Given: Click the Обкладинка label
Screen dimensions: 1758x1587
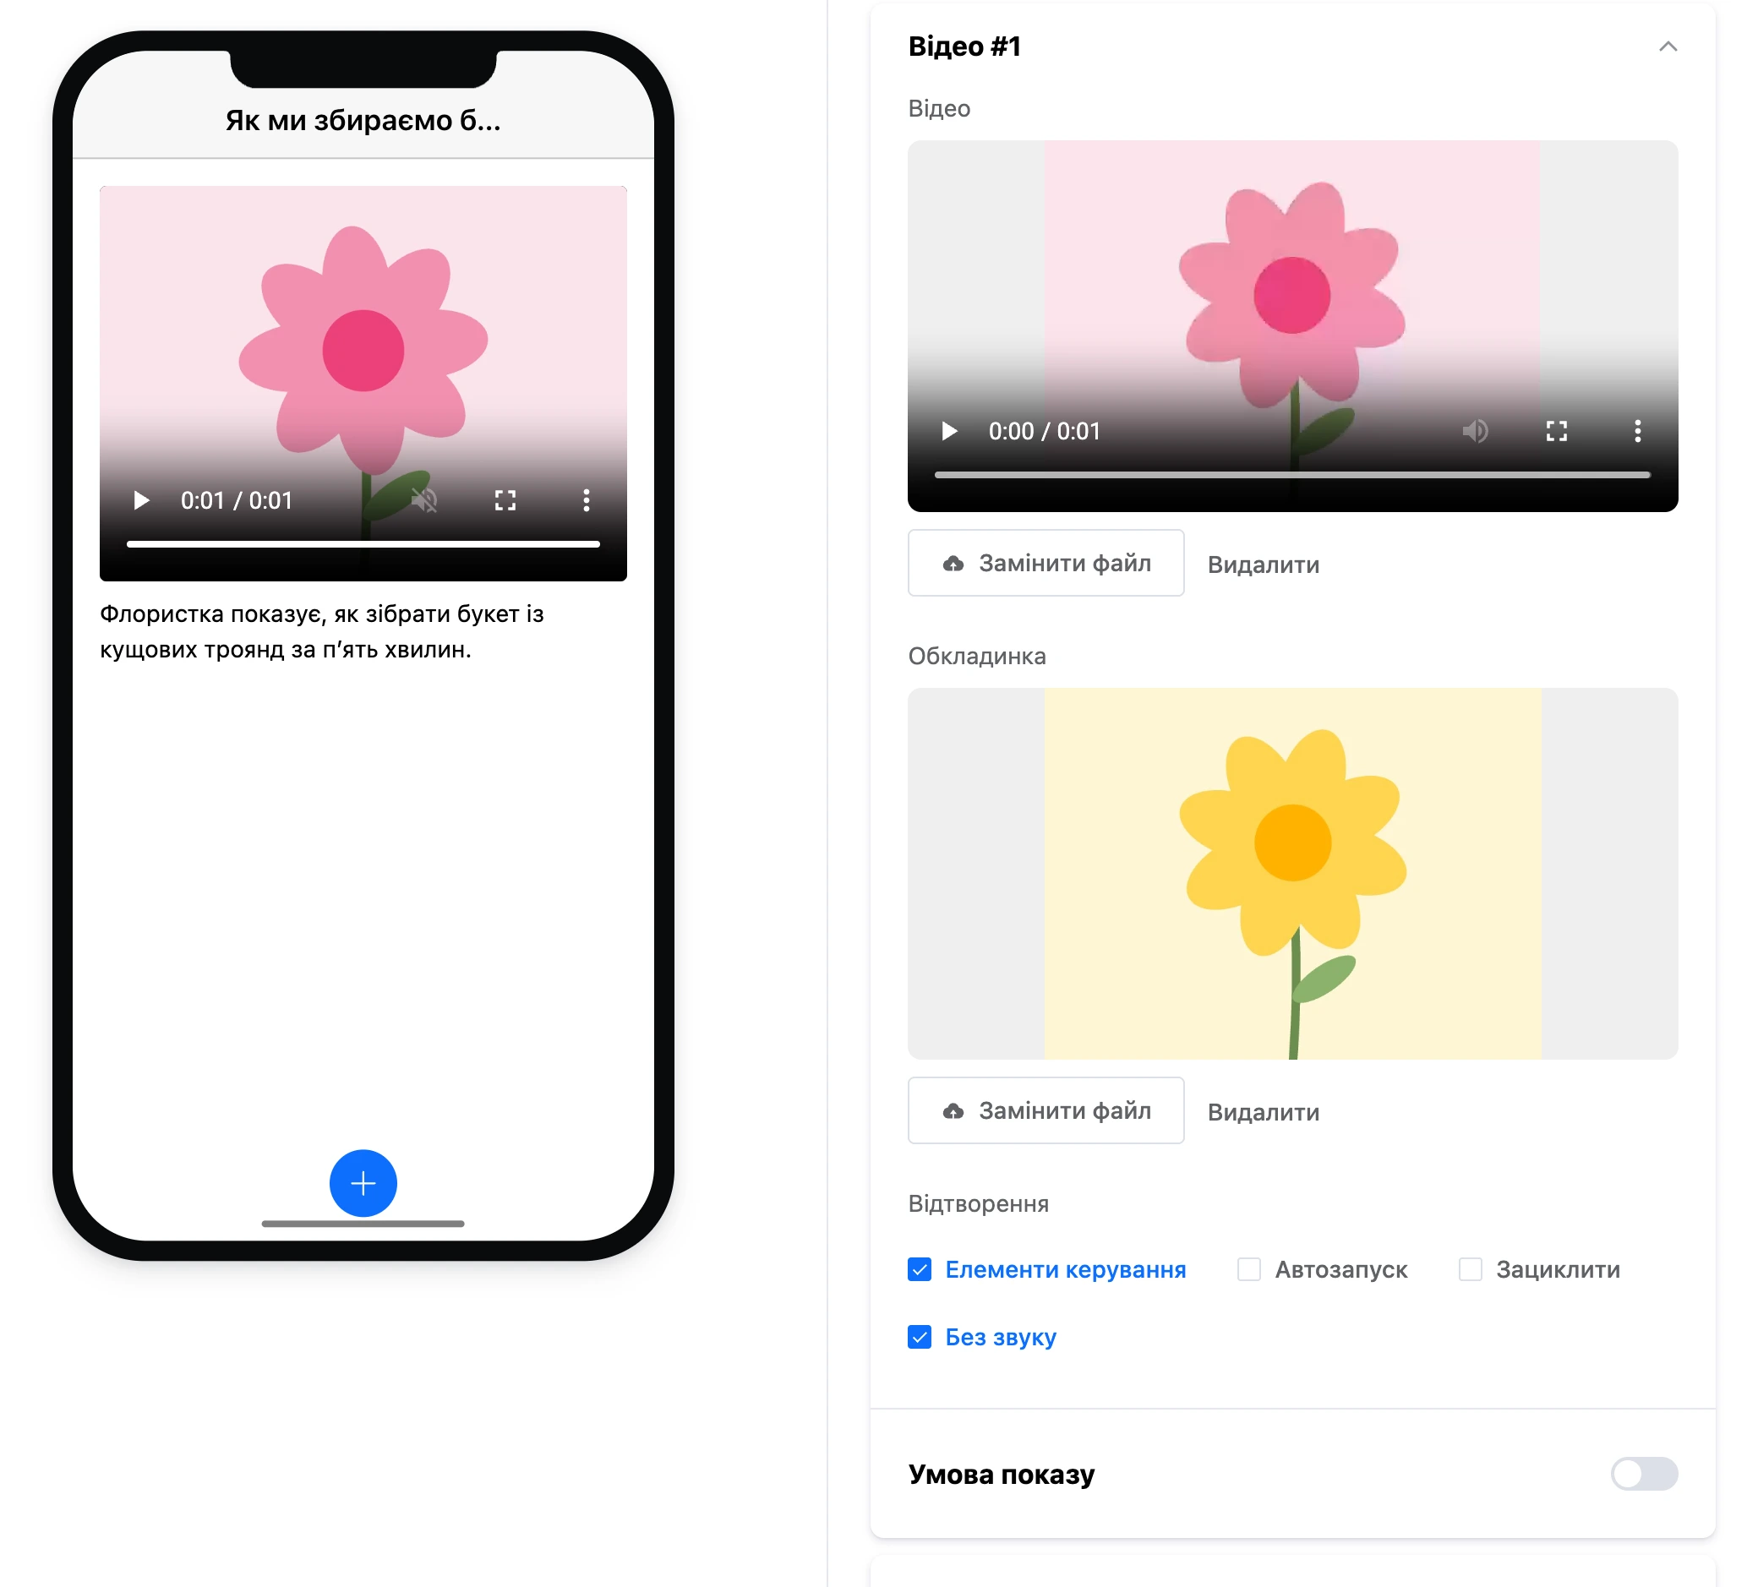Looking at the screenshot, I should [978, 657].
